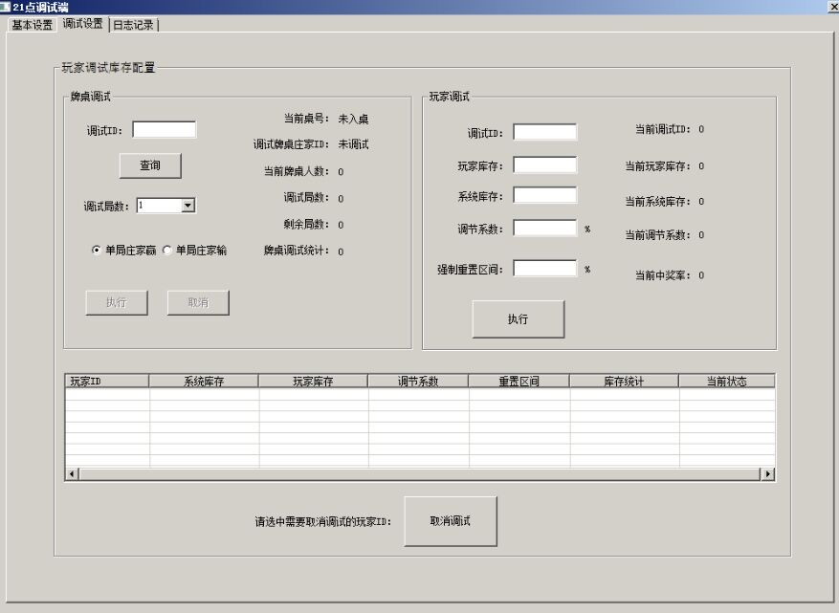This screenshot has width=839, height=613.
Task: Click the 当前状态 column header
Action: tap(726, 381)
